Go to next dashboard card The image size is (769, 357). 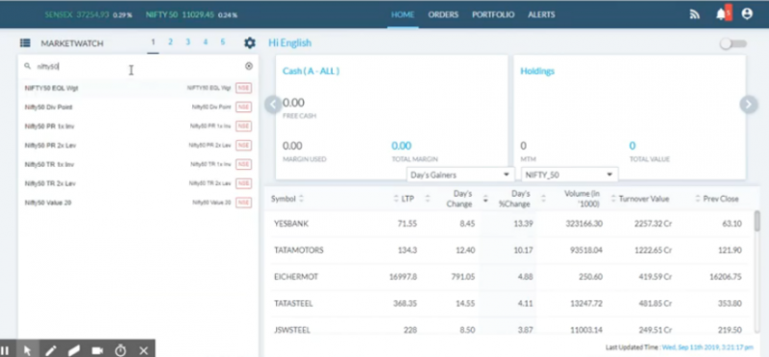pos(749,105)
